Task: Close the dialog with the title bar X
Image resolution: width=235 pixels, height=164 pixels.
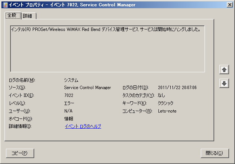Action: point(230,4)
